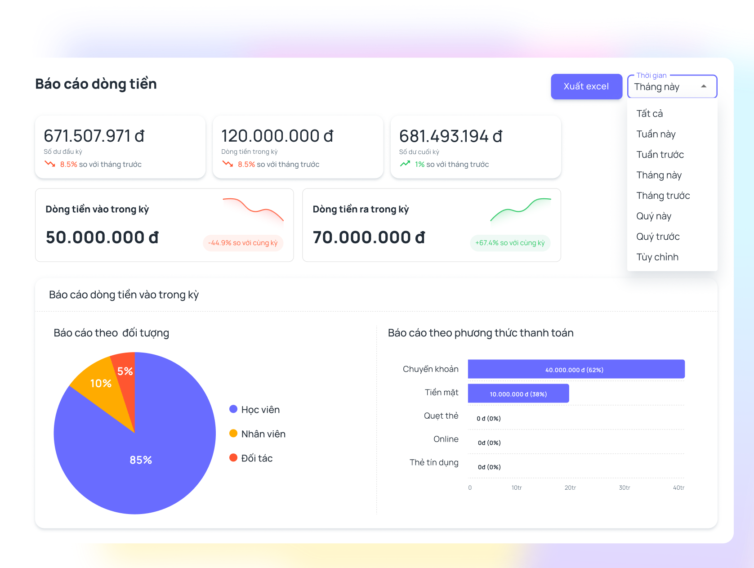The image size is (754, 568).
Task: Toggle the Học viên legend dot
Action: pyautogui.click(x=233, y=409)
